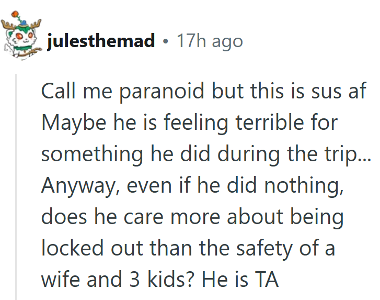The width and height of the screenshot is (380, 300).
Task: Click the "TA" abbreviation ending the comment
Action: pyautogui.click(x=268, y=280)
